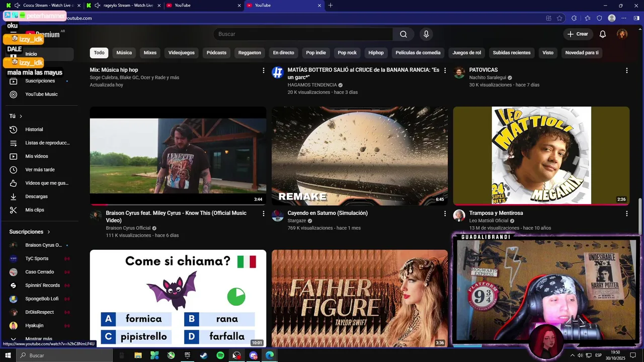Click the Crear button
This screenshot has width=644, height=362.
578,34
